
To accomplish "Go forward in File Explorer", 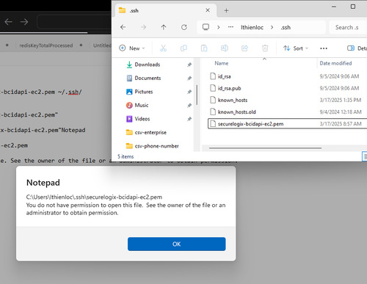I will point(143,27).
